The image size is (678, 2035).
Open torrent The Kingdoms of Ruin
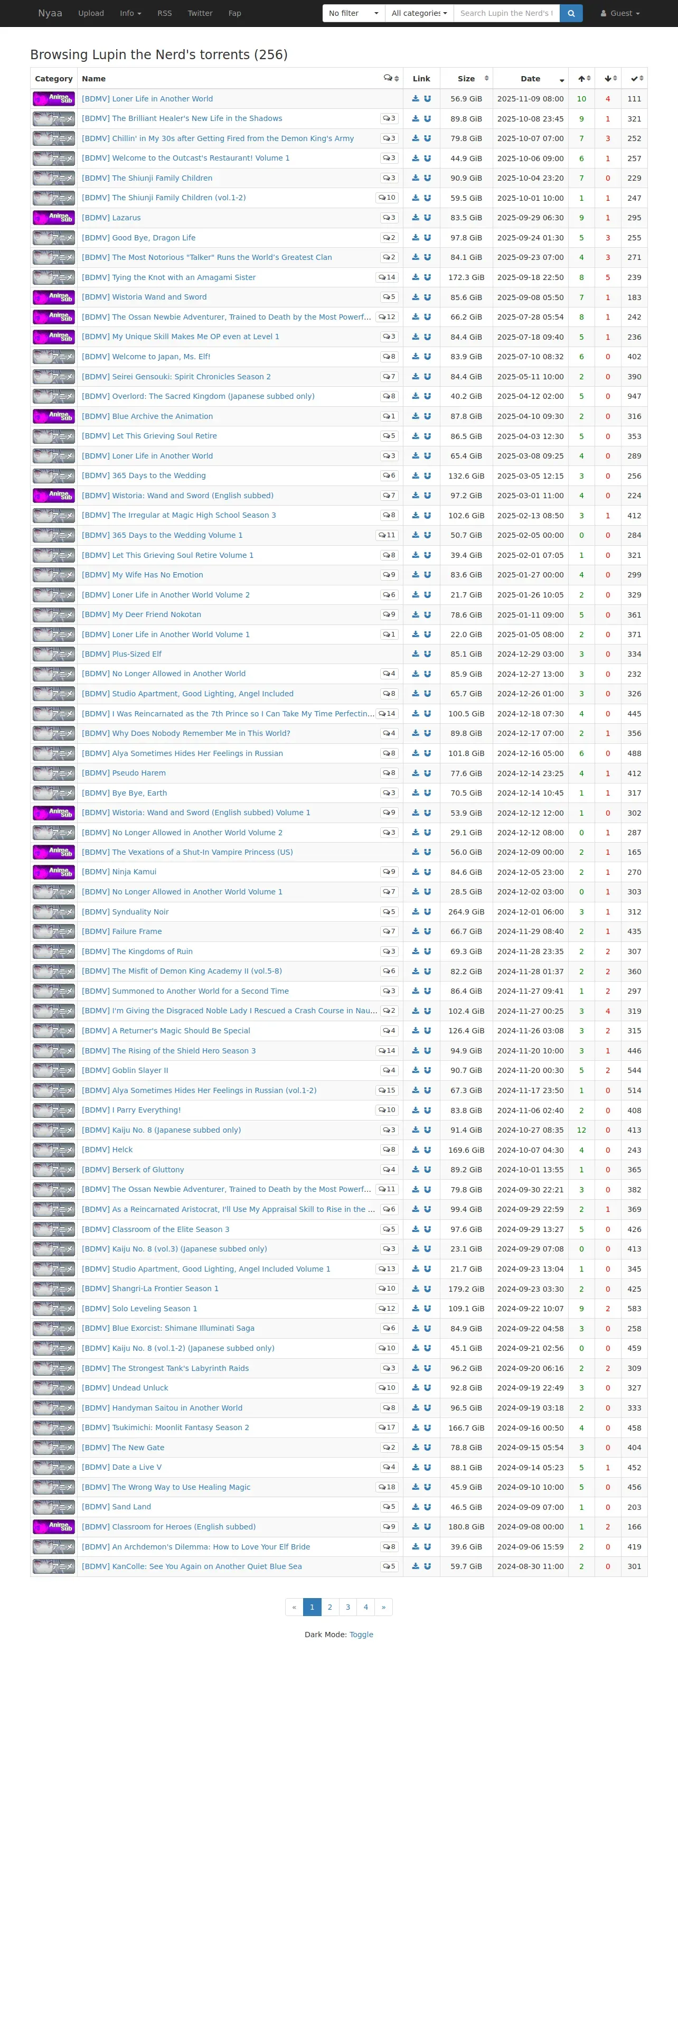(137, 951)
